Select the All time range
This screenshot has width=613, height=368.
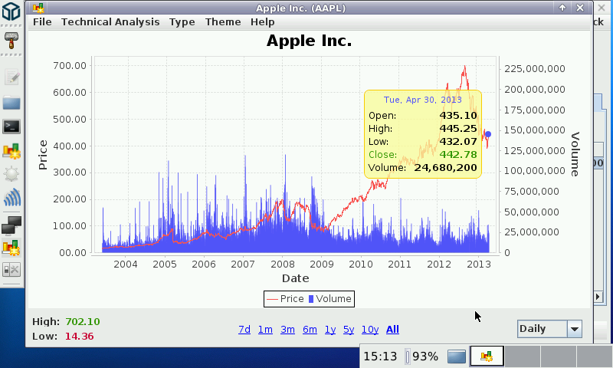tap(392, 330)
